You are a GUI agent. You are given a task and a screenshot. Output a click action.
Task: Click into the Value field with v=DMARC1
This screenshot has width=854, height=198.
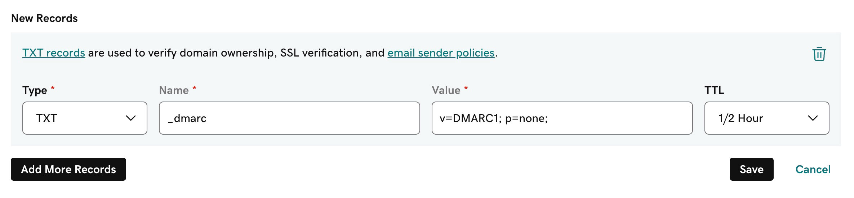pos(562,118)
